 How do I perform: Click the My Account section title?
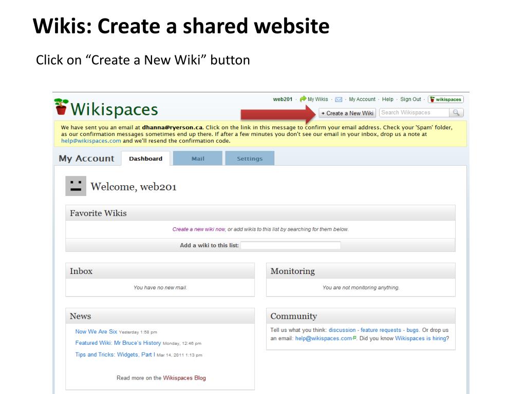point(86,159)
